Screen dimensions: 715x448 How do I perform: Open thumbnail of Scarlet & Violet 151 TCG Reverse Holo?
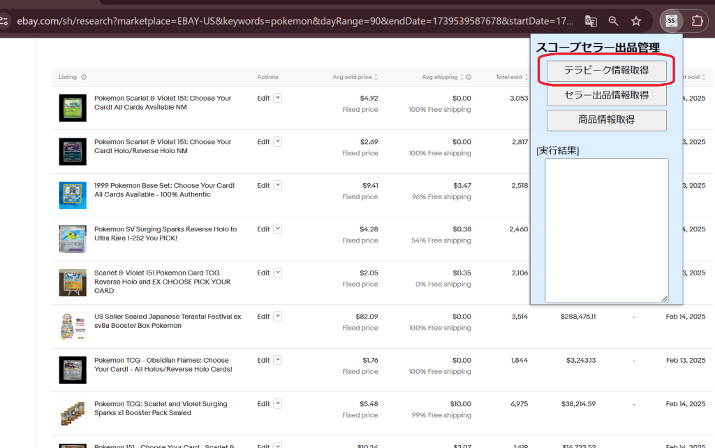tap(73, 282)
